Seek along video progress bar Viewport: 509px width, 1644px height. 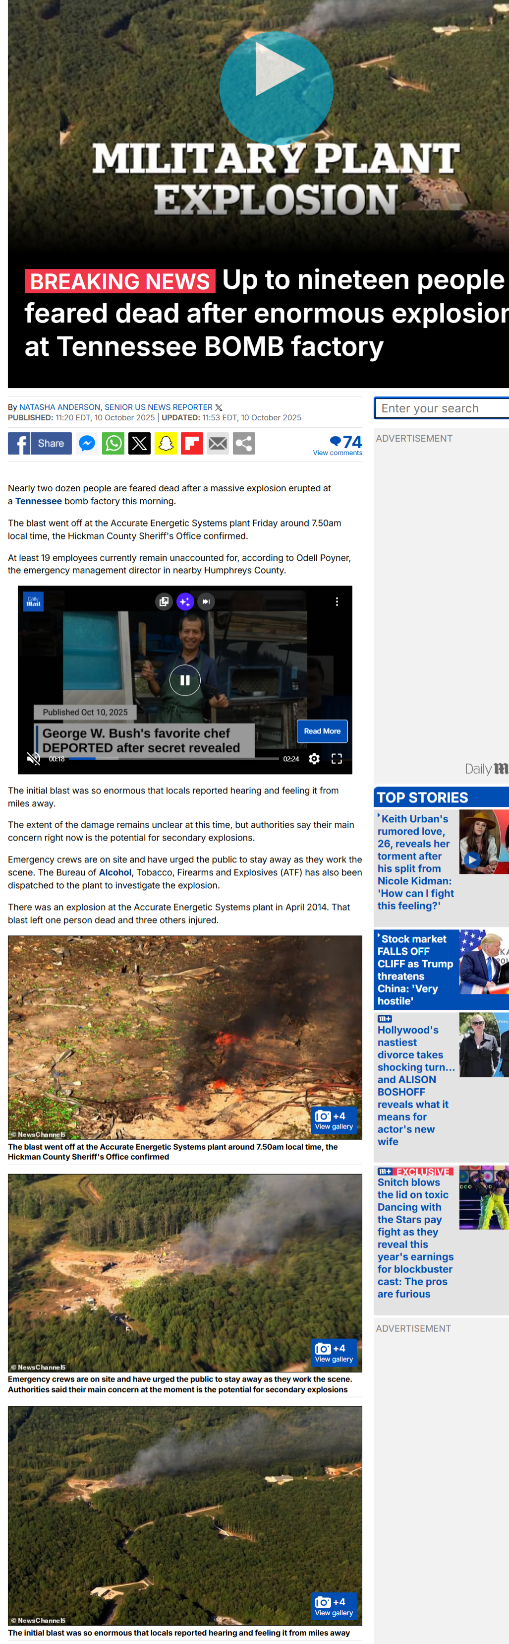tap(173, 759)
